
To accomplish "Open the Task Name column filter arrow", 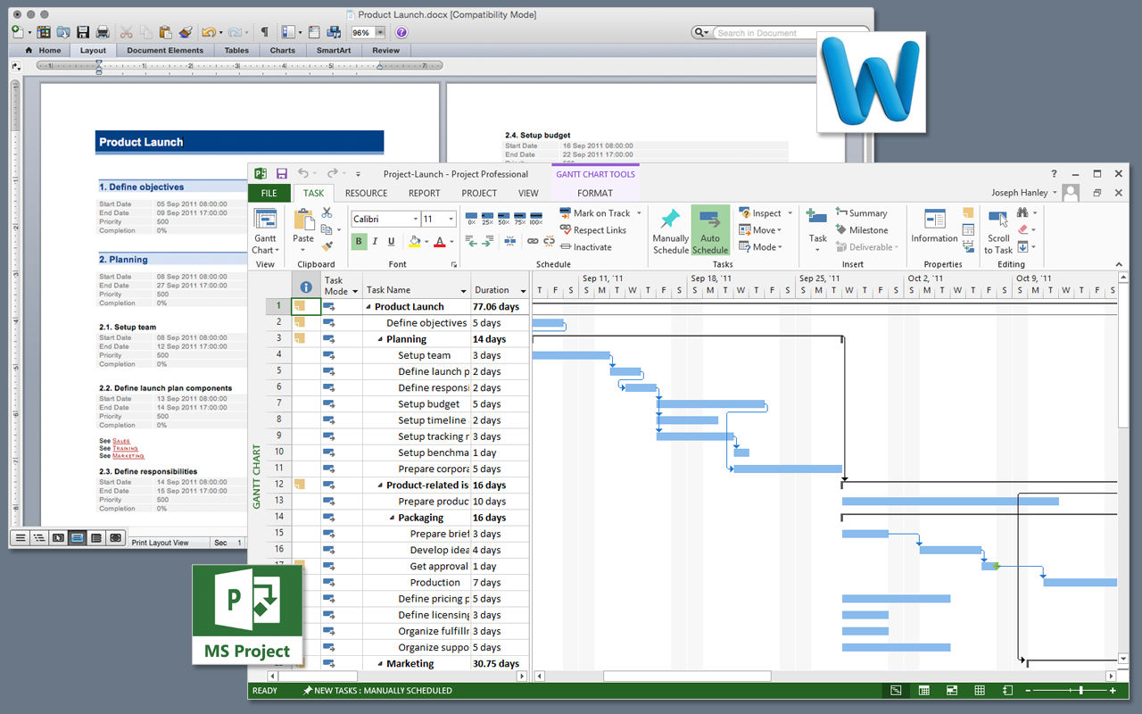I will click(463, 291).
